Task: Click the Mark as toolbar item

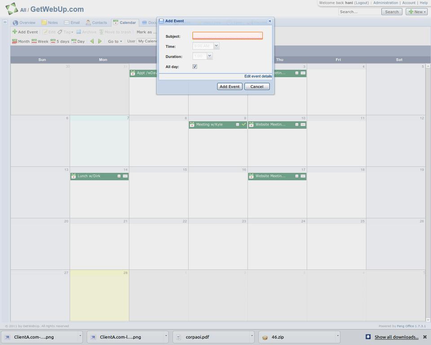Action: [x=146, y=32]
